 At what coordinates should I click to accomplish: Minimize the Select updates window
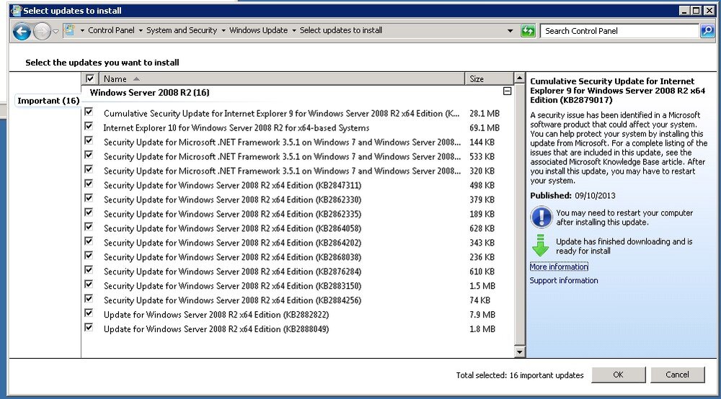pos(684,11)
